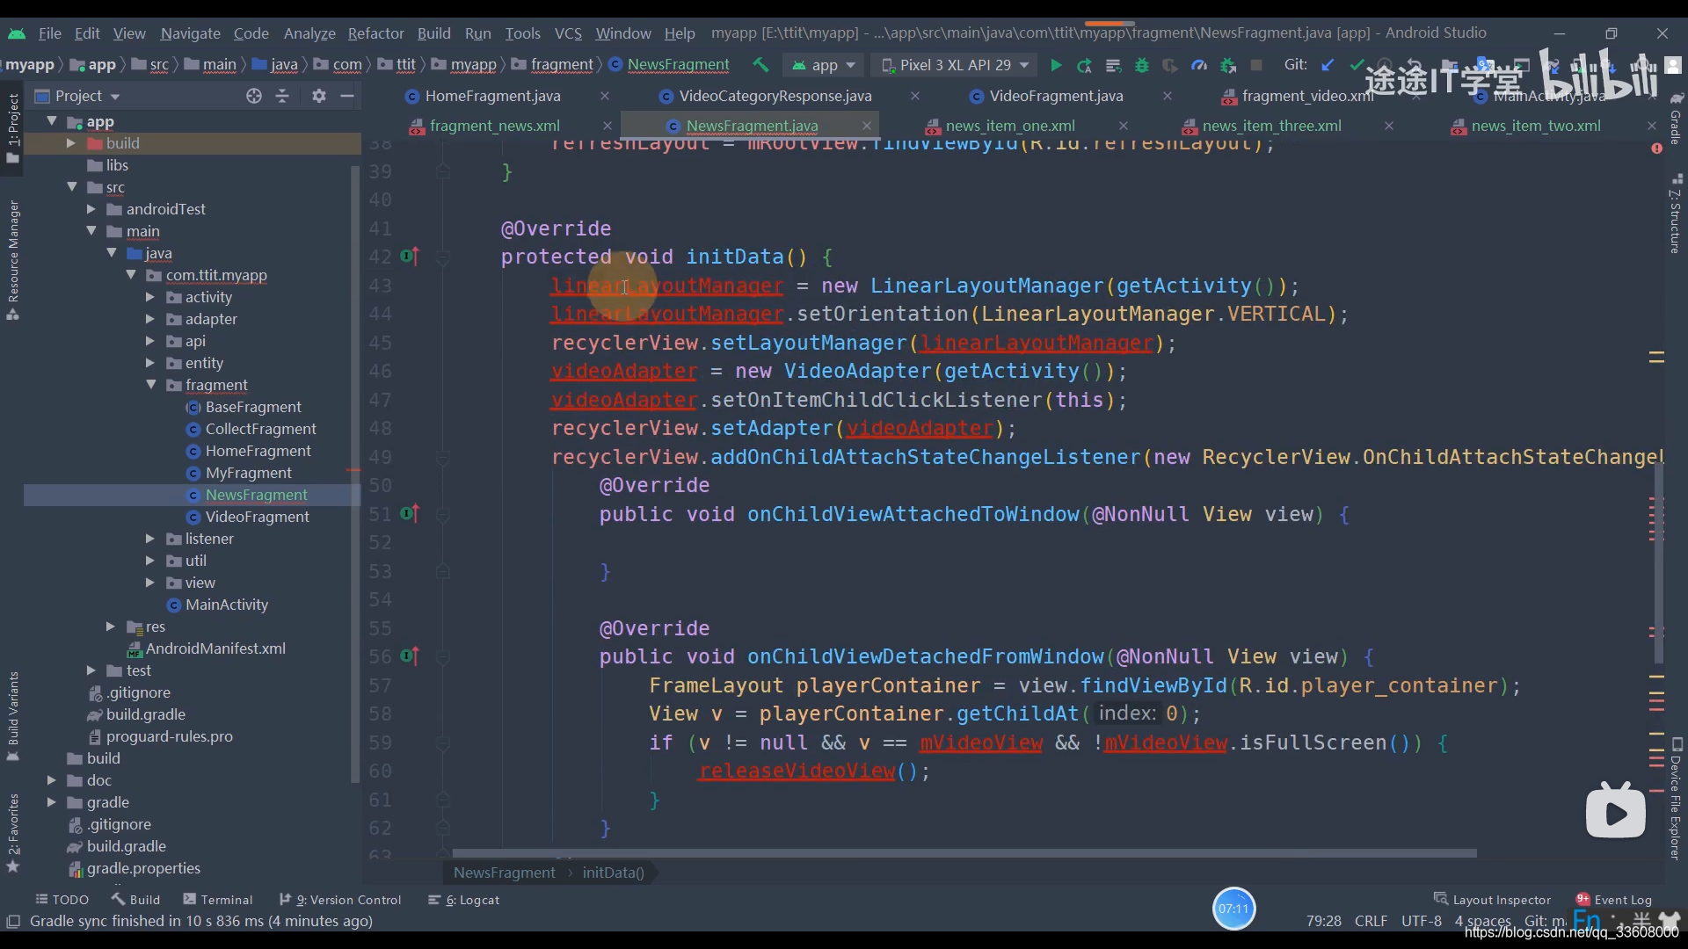Click override gutter icon on line 42

tap(410, 257)
